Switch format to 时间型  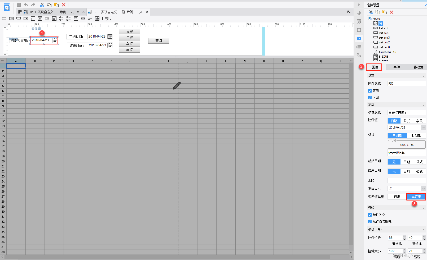click(x=416, y=136)
